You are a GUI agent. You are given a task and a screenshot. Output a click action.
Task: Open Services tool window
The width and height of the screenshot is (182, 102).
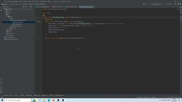point(45,95)
